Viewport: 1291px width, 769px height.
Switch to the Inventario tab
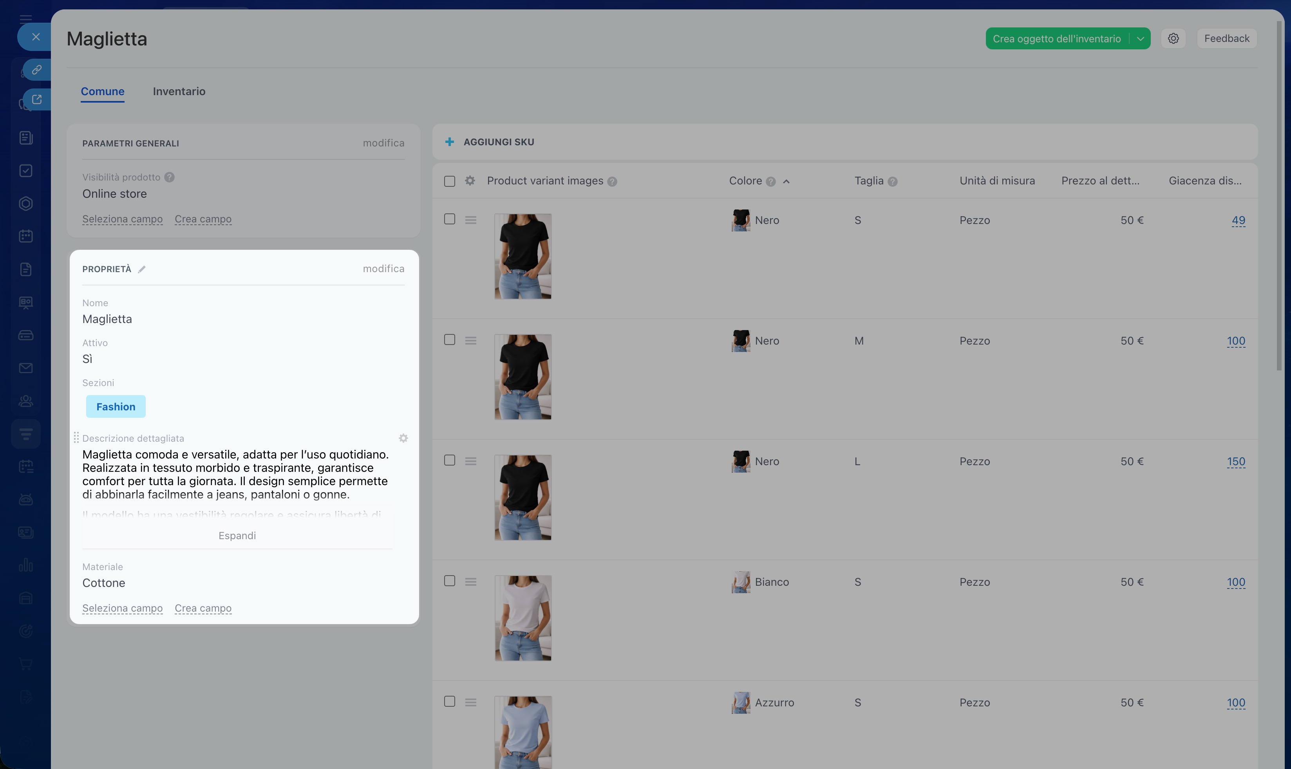[x=179, y=91]
